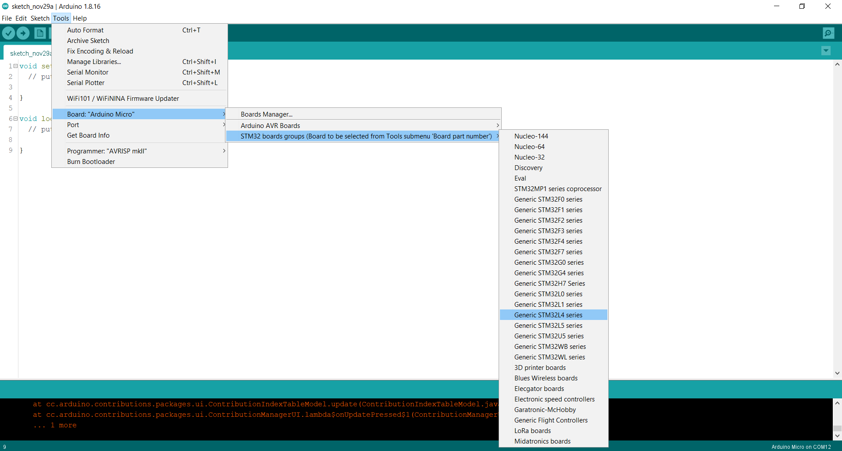Screen dimensions: 842x451
Task: Select Fix Encoding & Reload
Action: (x=139, y=51)
